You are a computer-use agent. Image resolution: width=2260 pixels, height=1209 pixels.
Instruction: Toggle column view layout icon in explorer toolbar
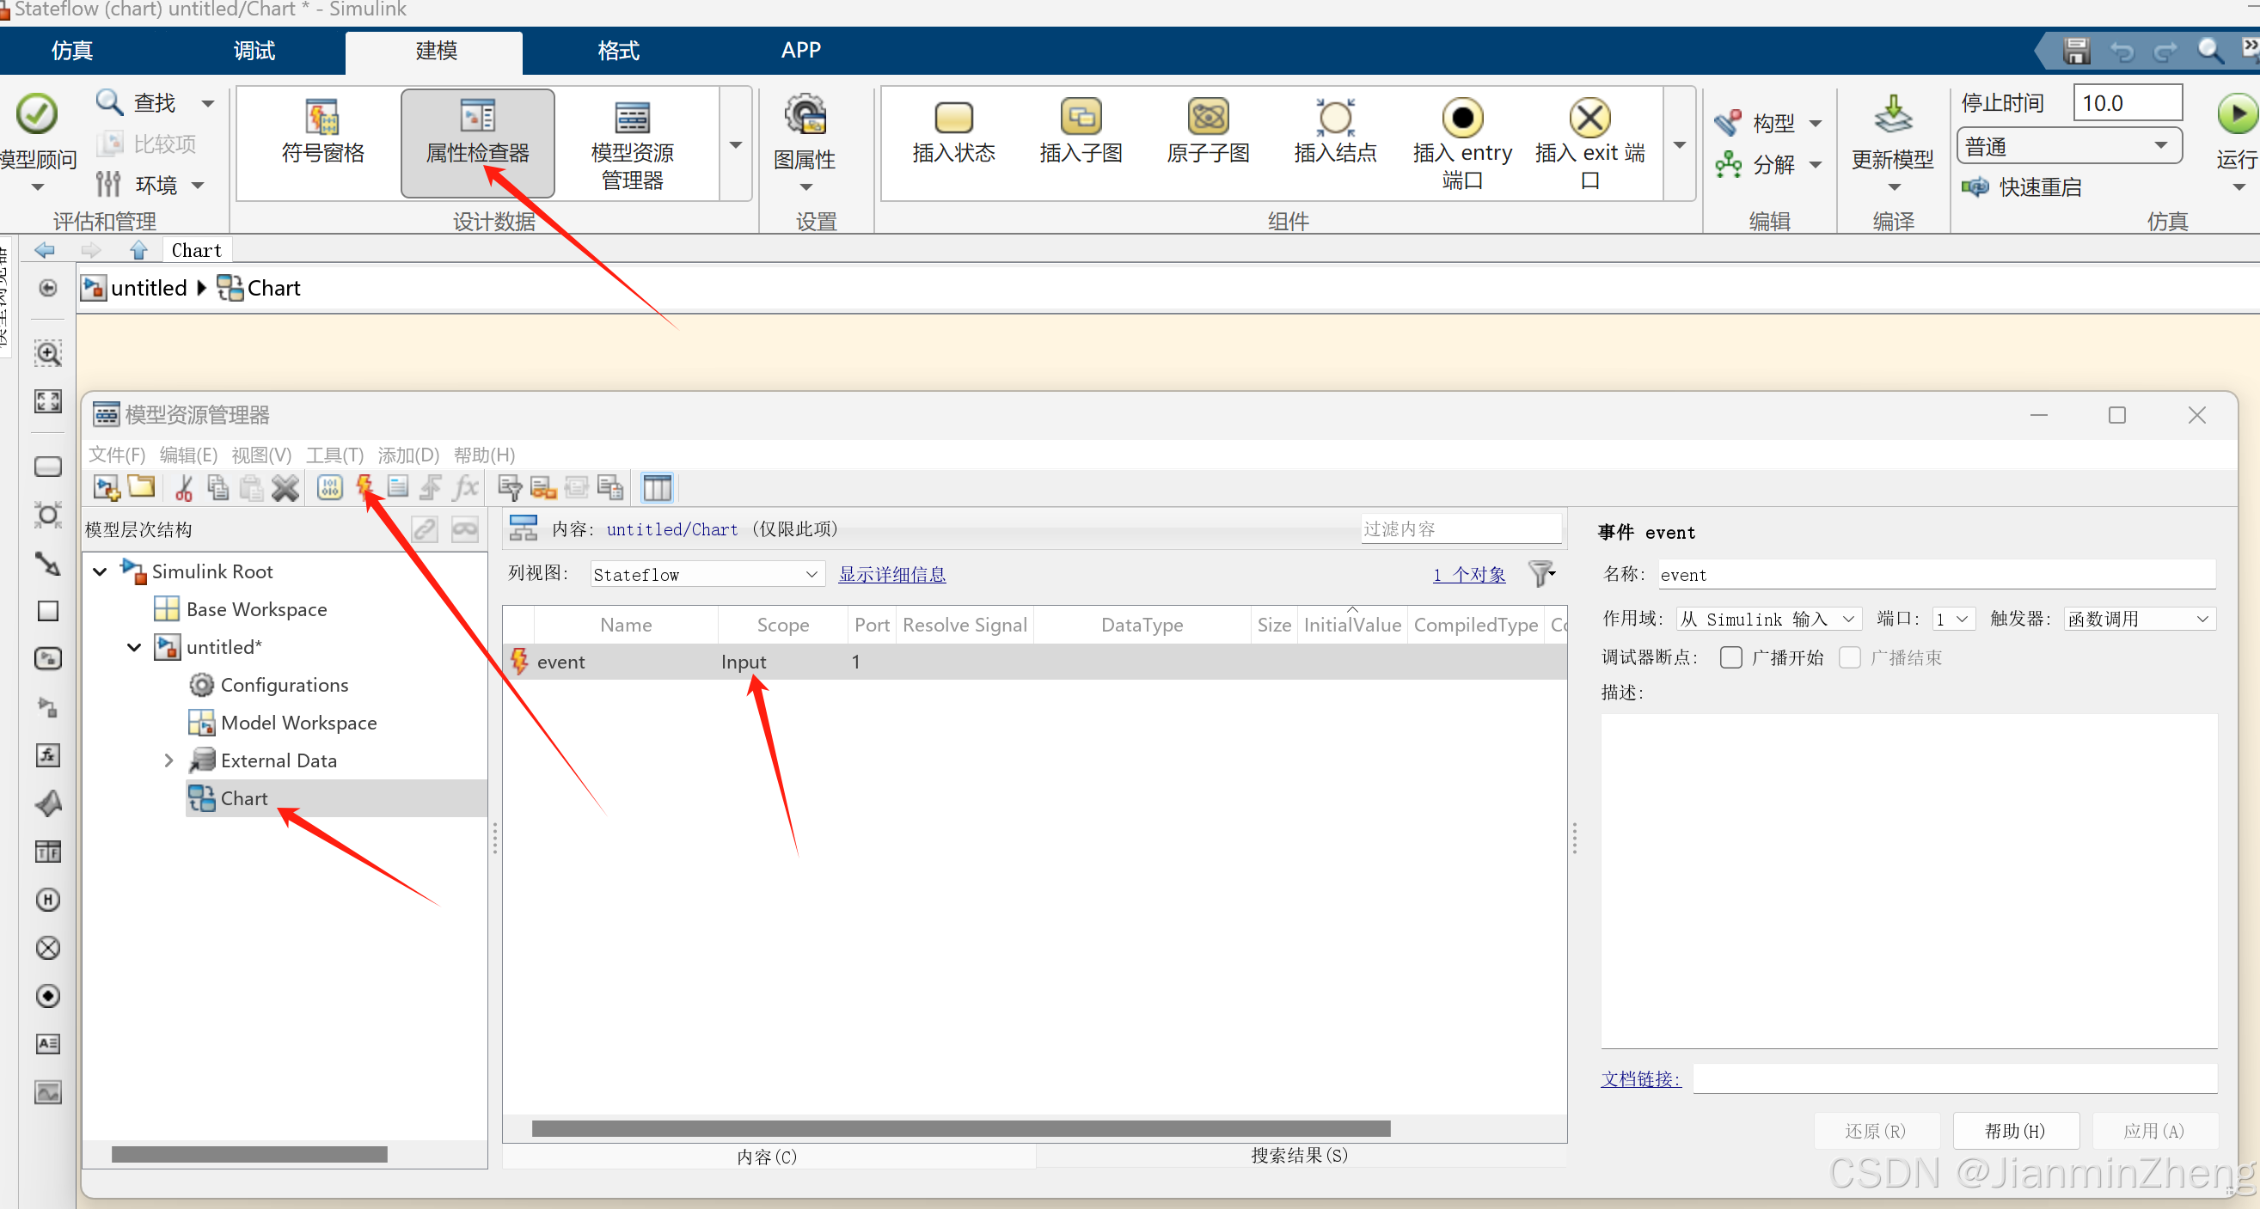pyautogui.click(x=656, y=487)
